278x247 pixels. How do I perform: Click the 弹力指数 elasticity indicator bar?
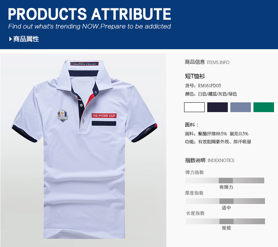pos(225,180)
